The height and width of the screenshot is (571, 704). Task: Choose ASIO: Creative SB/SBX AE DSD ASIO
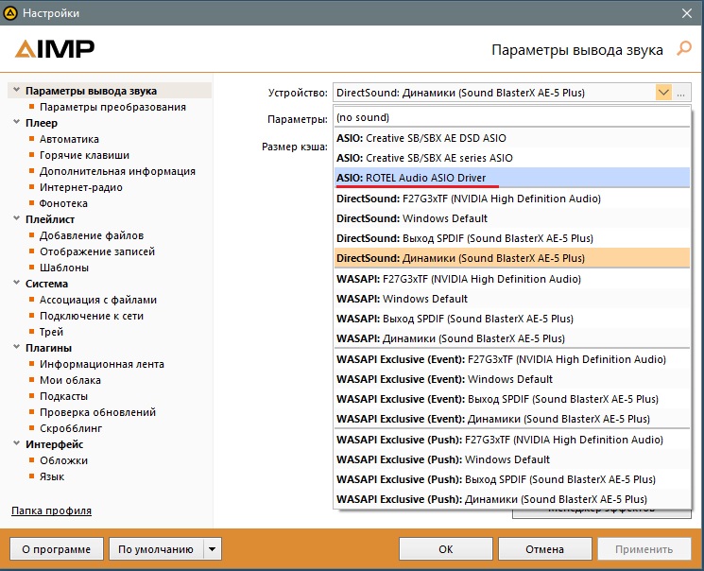[512, 138]
